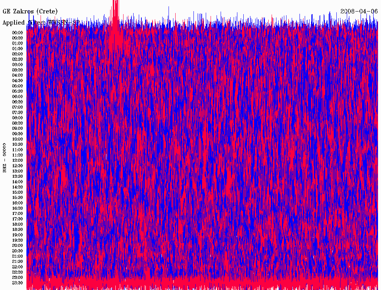Viewport: 381px width, 290px height.
Task: Select the 01:30 time row label
Action: click(x=17, y=49)
